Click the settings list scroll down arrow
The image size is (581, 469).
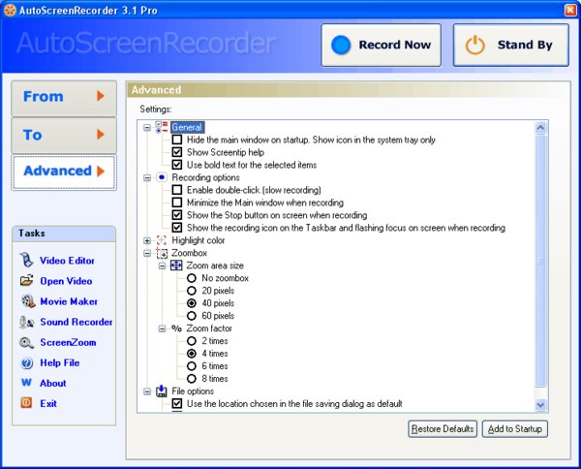(540, 405)
